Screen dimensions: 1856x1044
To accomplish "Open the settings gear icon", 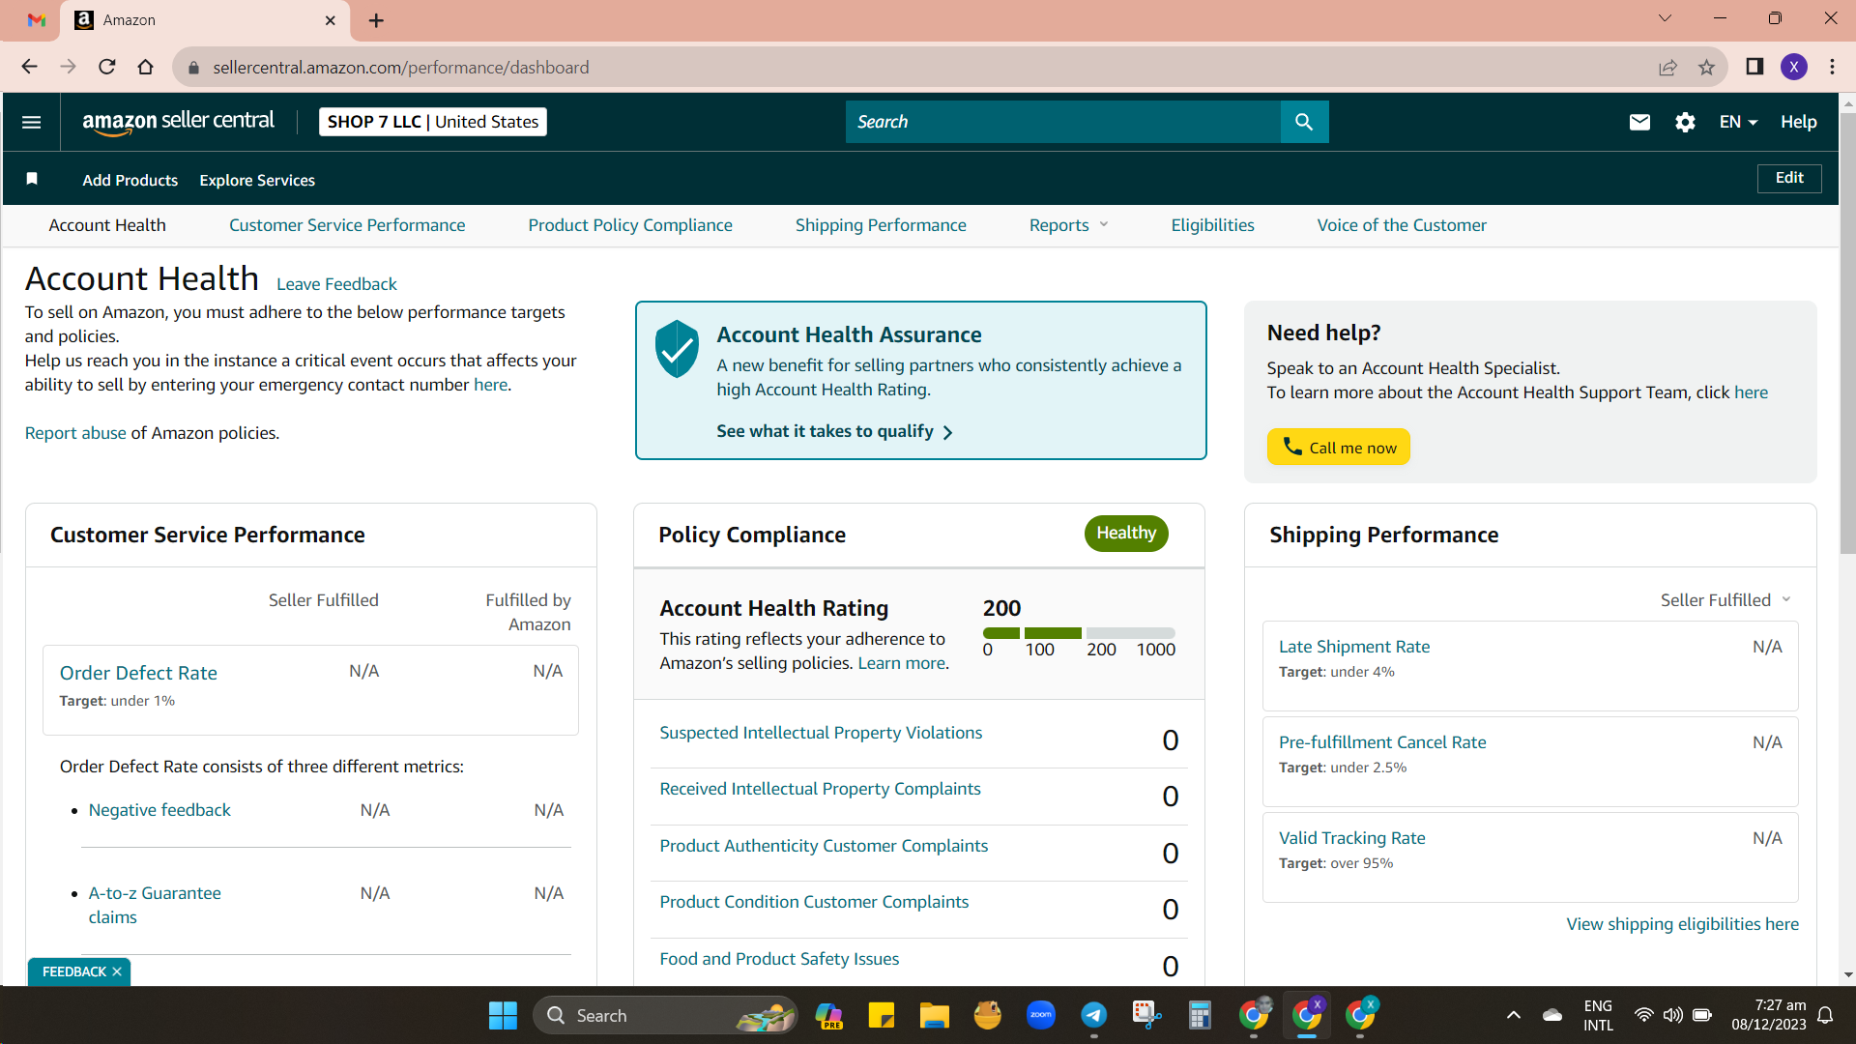I will point(1685,122).
